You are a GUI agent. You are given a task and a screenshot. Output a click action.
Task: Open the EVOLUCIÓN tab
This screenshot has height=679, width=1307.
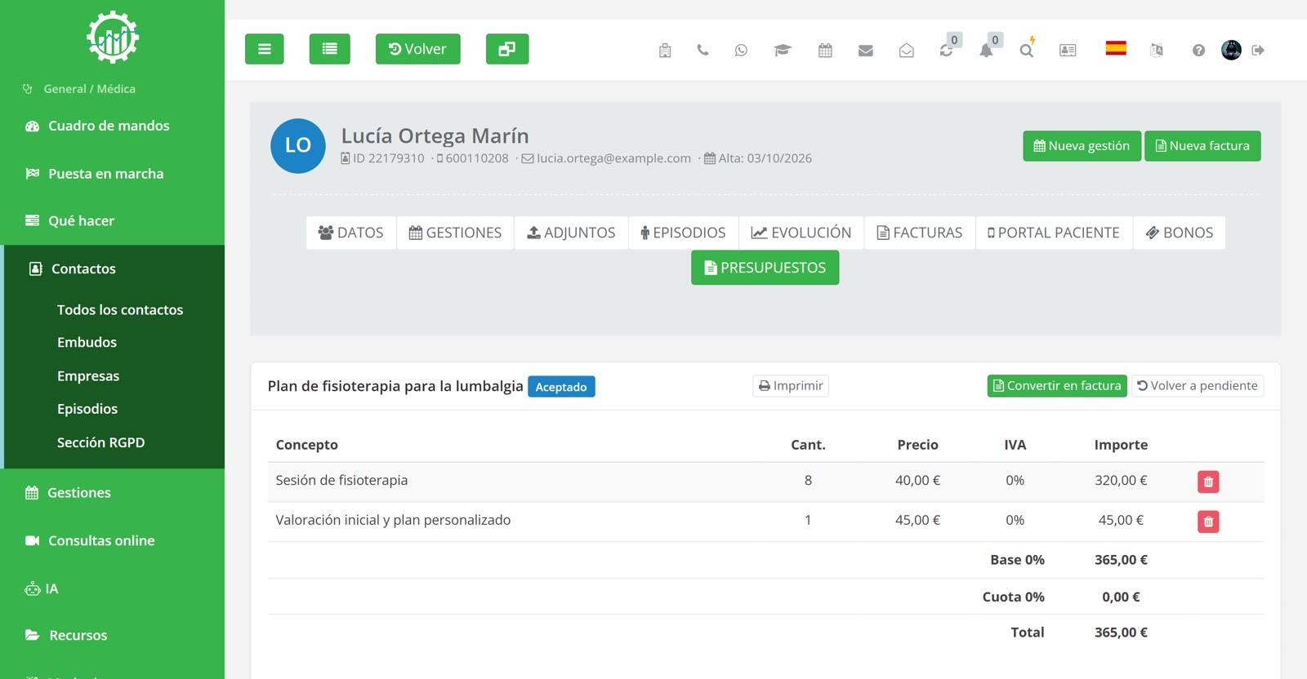(x=801, y=233)
